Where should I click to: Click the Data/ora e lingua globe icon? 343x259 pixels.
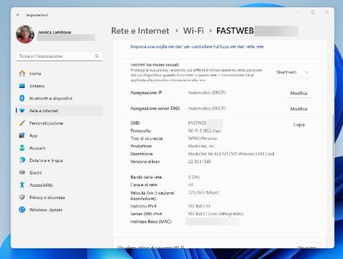(x=22, y=160)
